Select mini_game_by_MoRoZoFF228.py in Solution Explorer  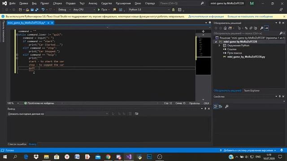[x=246, y=57]
